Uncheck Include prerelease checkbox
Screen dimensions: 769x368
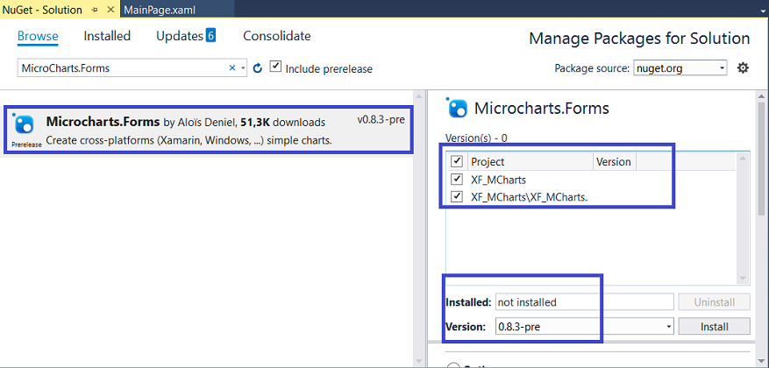[276, 67]
